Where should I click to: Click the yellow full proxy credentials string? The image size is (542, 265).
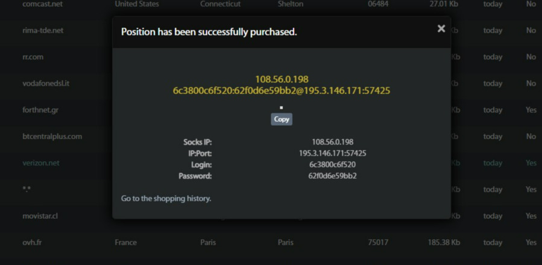tap(282, 91)
